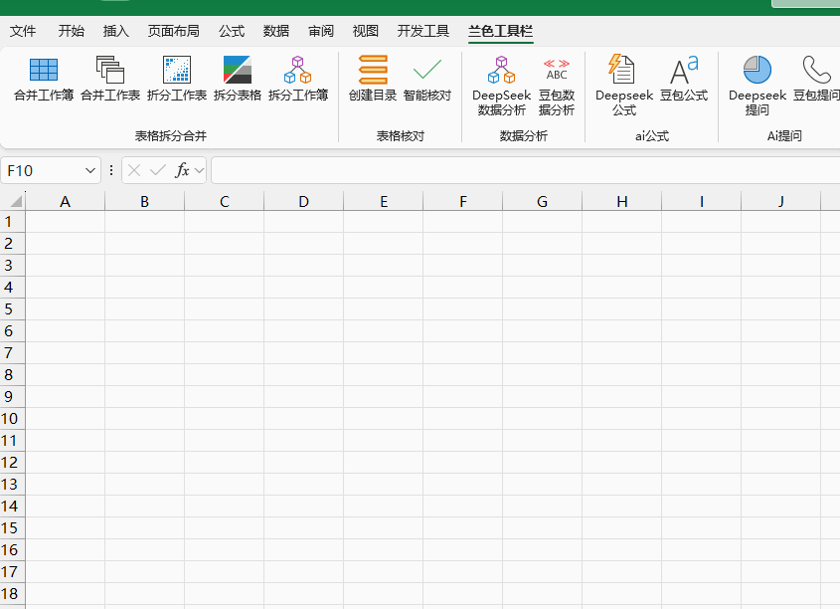Confirm entry with the checkmark formula icon

pyautogui.click(x=157, y=170)
